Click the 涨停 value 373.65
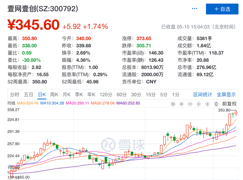Screen dimensions: 243x180 point(144,38)
